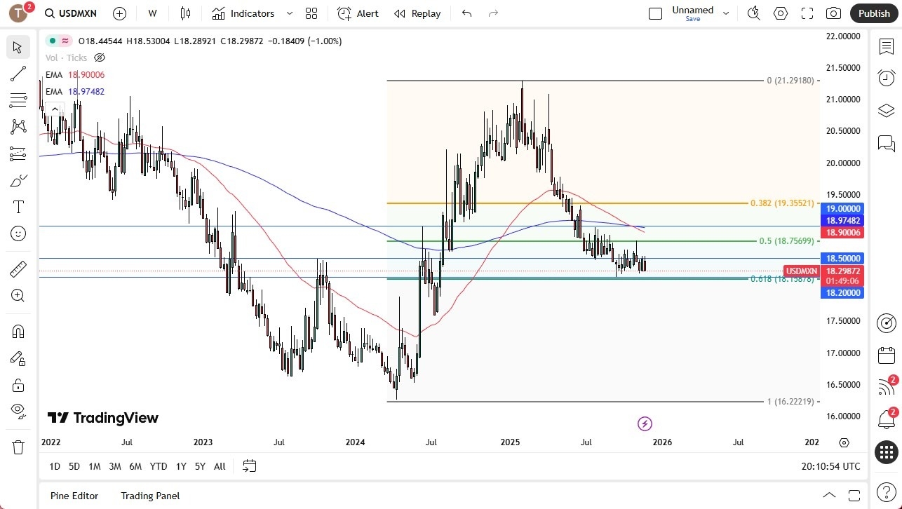The width and height of the screenshot is (902, 509).
Task: Click the Publish button
Action: 873,13
